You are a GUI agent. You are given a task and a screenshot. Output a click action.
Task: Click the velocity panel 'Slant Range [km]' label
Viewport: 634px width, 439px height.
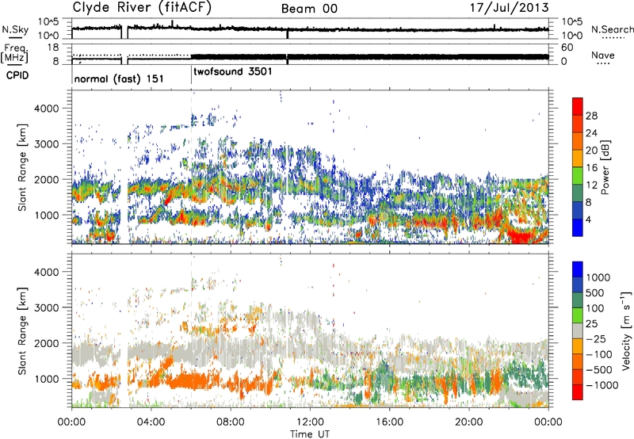(x=22, y=330)
